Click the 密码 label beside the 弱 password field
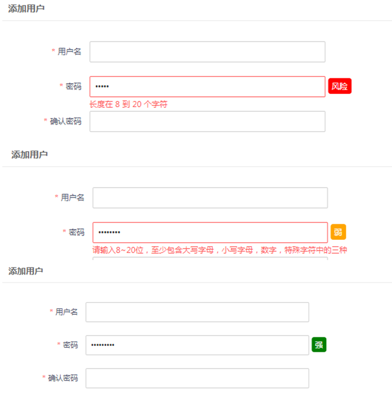Viewport: 392px width, 395px height. point(76,232)
